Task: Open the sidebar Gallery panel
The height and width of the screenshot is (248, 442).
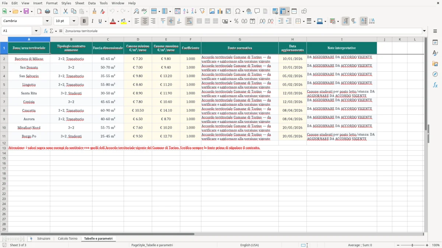Action: pyautogui.click(x=435, y=64)
